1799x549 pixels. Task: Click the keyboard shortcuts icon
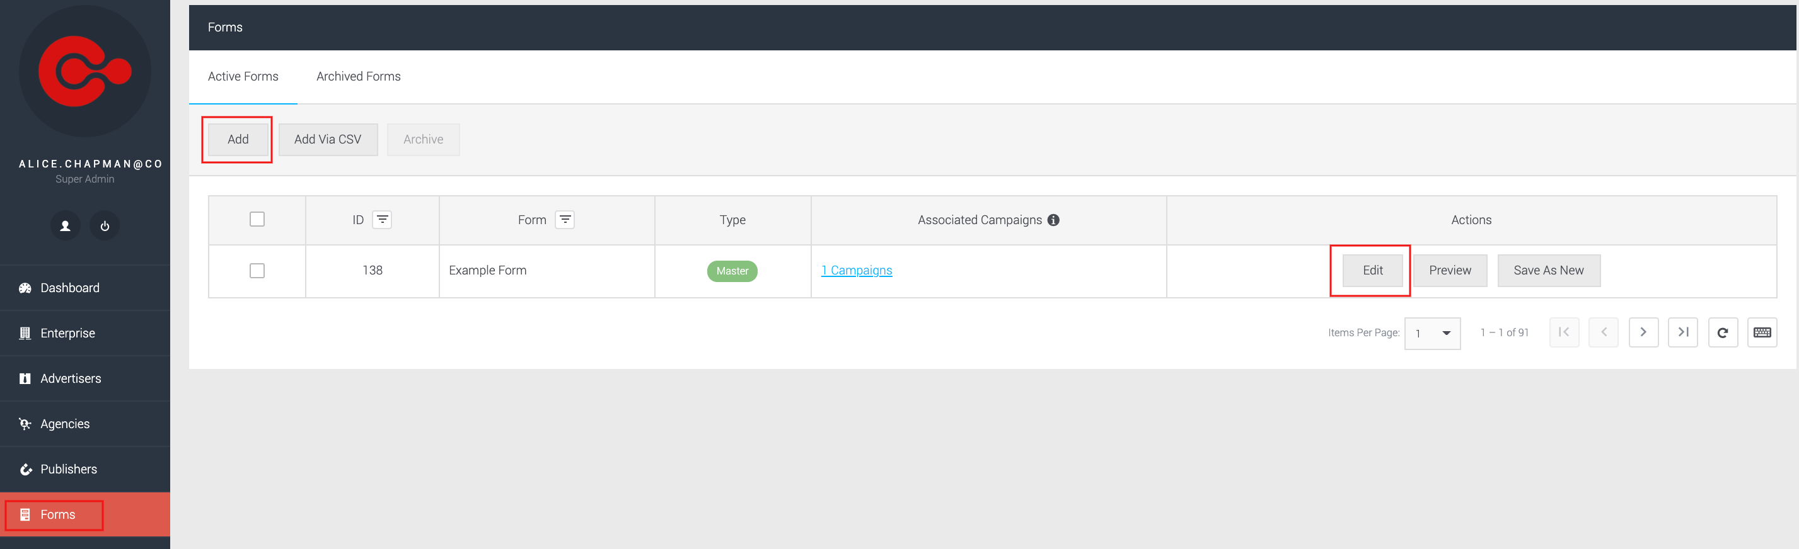pos(1762,333)
